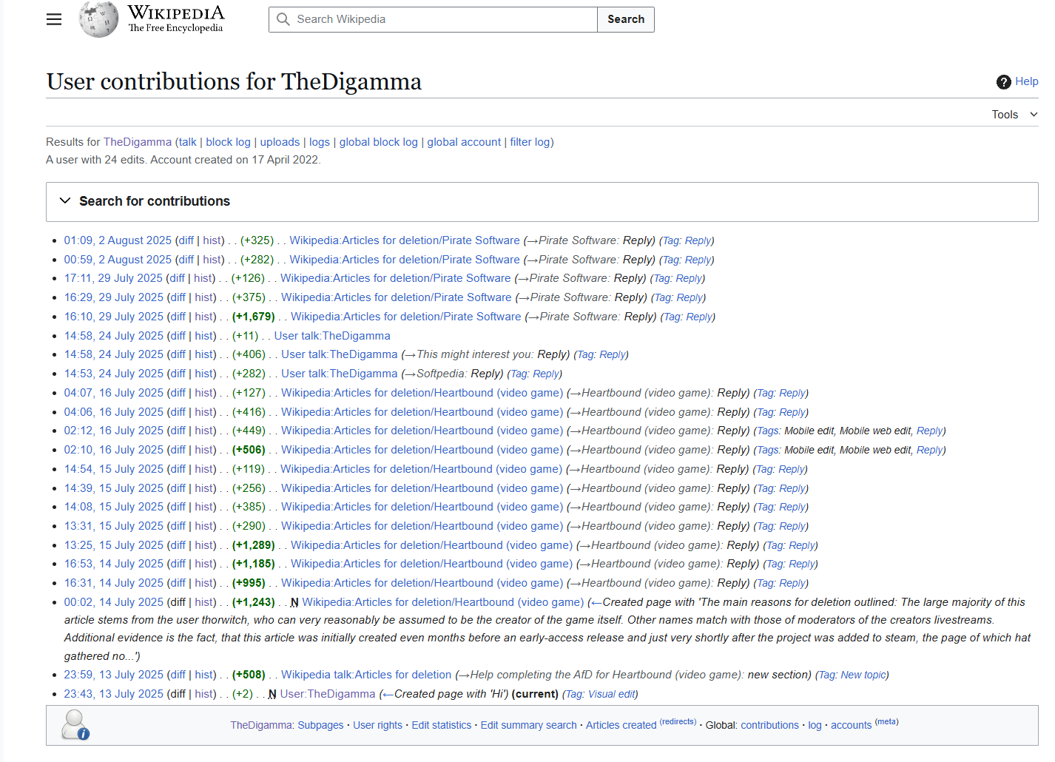
Task: Click Reply tag in 02:10, 16 July row
Action: [x=929, y=450]
